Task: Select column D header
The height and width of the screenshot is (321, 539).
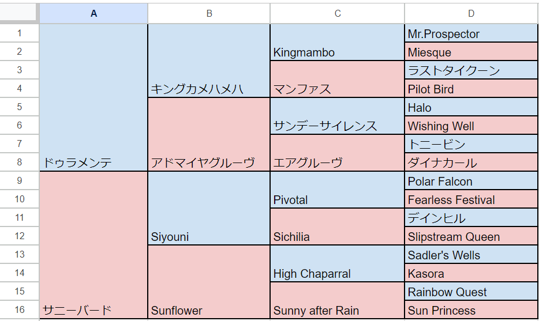Action: click(x=471, y=13)
